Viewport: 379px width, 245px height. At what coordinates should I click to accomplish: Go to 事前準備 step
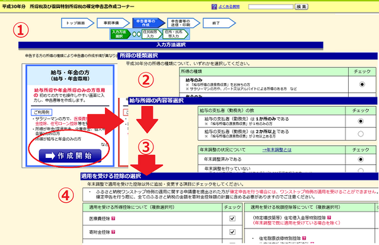click(113, 23)
